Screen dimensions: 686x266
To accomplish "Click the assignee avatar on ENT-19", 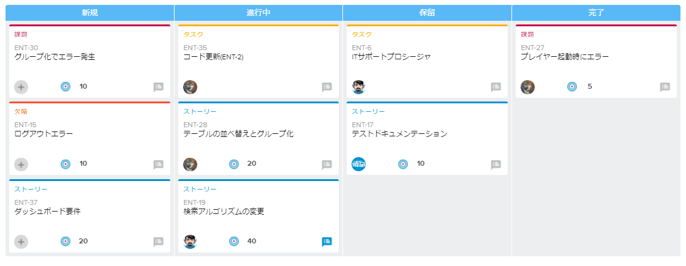I will [x=190, y=242].
